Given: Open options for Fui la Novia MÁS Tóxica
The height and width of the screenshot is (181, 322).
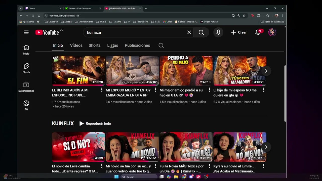Looking at the screenshot, I should pyautogui.click(x=209, y=166).
